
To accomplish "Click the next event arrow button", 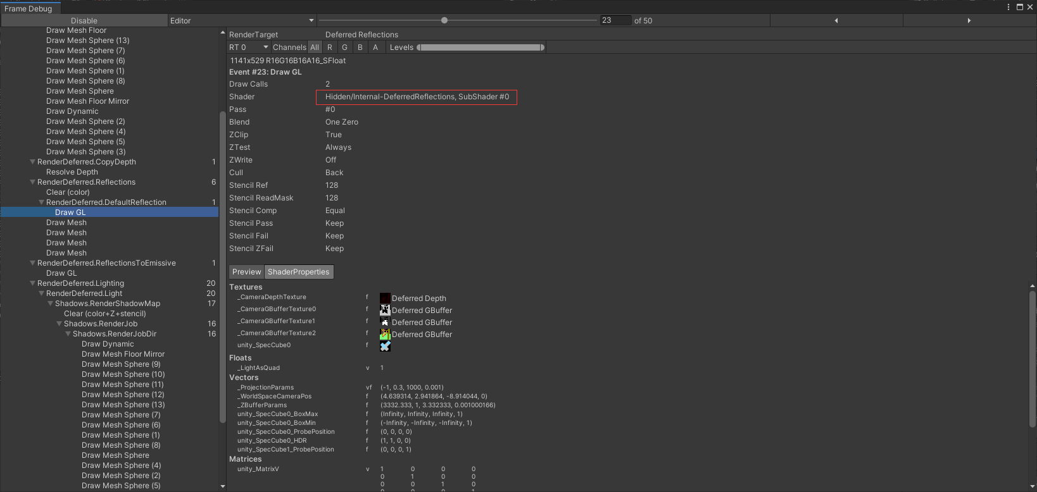I will [x=969, y=21].
